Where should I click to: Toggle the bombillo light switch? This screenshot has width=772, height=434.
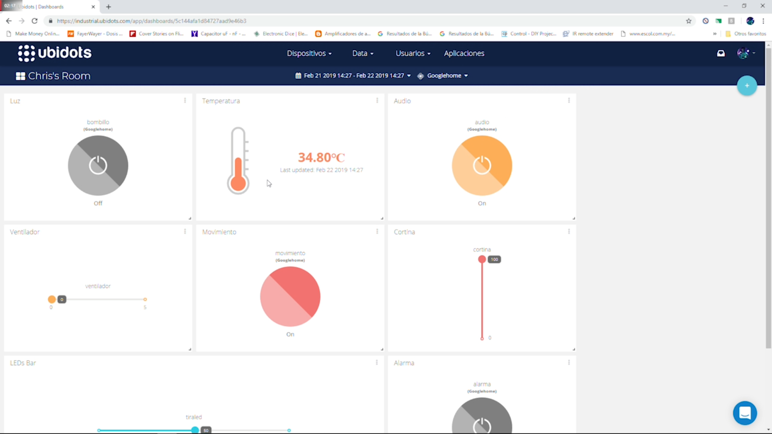point(98,166)
